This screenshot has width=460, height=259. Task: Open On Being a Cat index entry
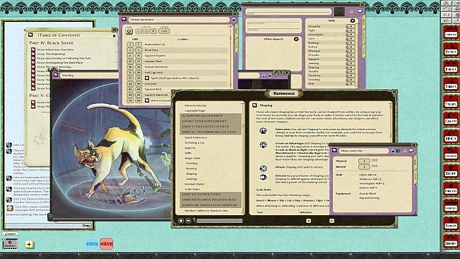pos(194,143)
